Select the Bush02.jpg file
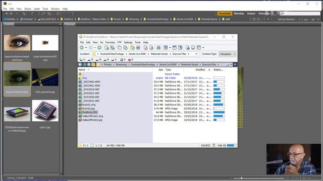The width and height of the screenshot is (323, 181). tap(88, 109)
